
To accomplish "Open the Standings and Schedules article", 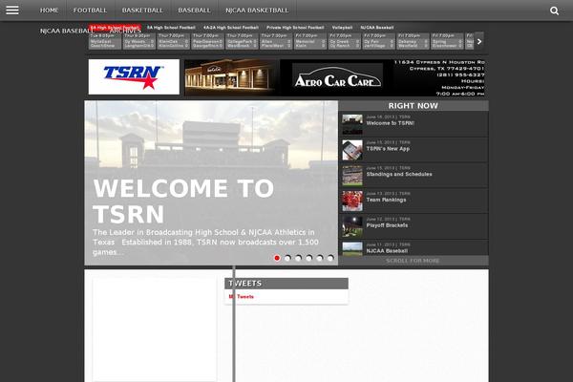I will click(399, 175).
